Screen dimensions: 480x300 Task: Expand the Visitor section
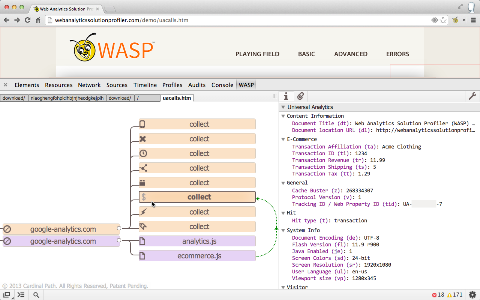(283, 287)
